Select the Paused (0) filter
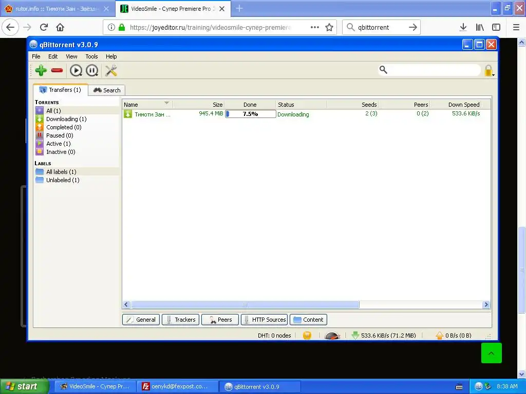The width and height of the screenshot is (526, 394). click(77, 135)
